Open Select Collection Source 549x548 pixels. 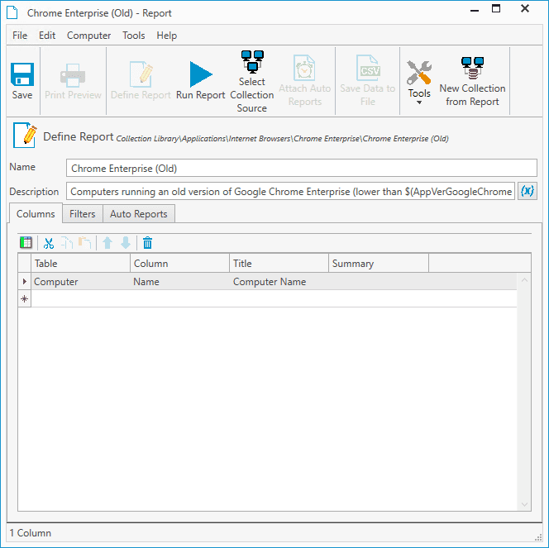(x=251, y=81)
